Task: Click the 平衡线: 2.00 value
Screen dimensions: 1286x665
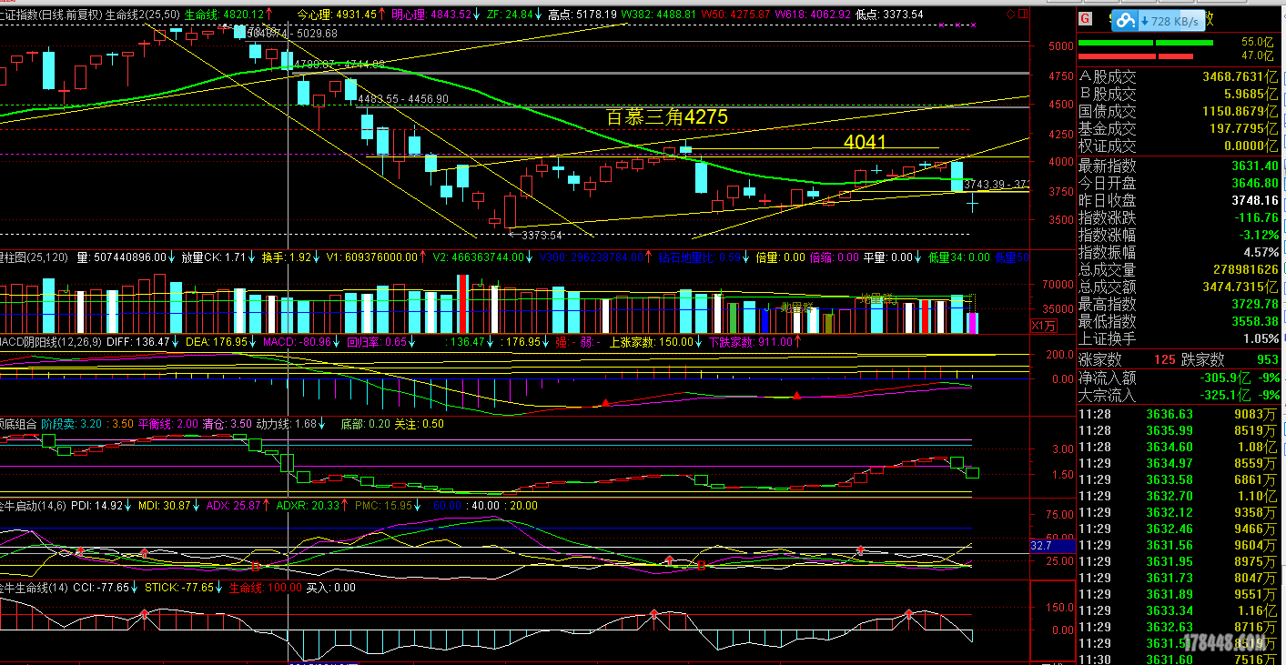Action: [x=167, y=423]
